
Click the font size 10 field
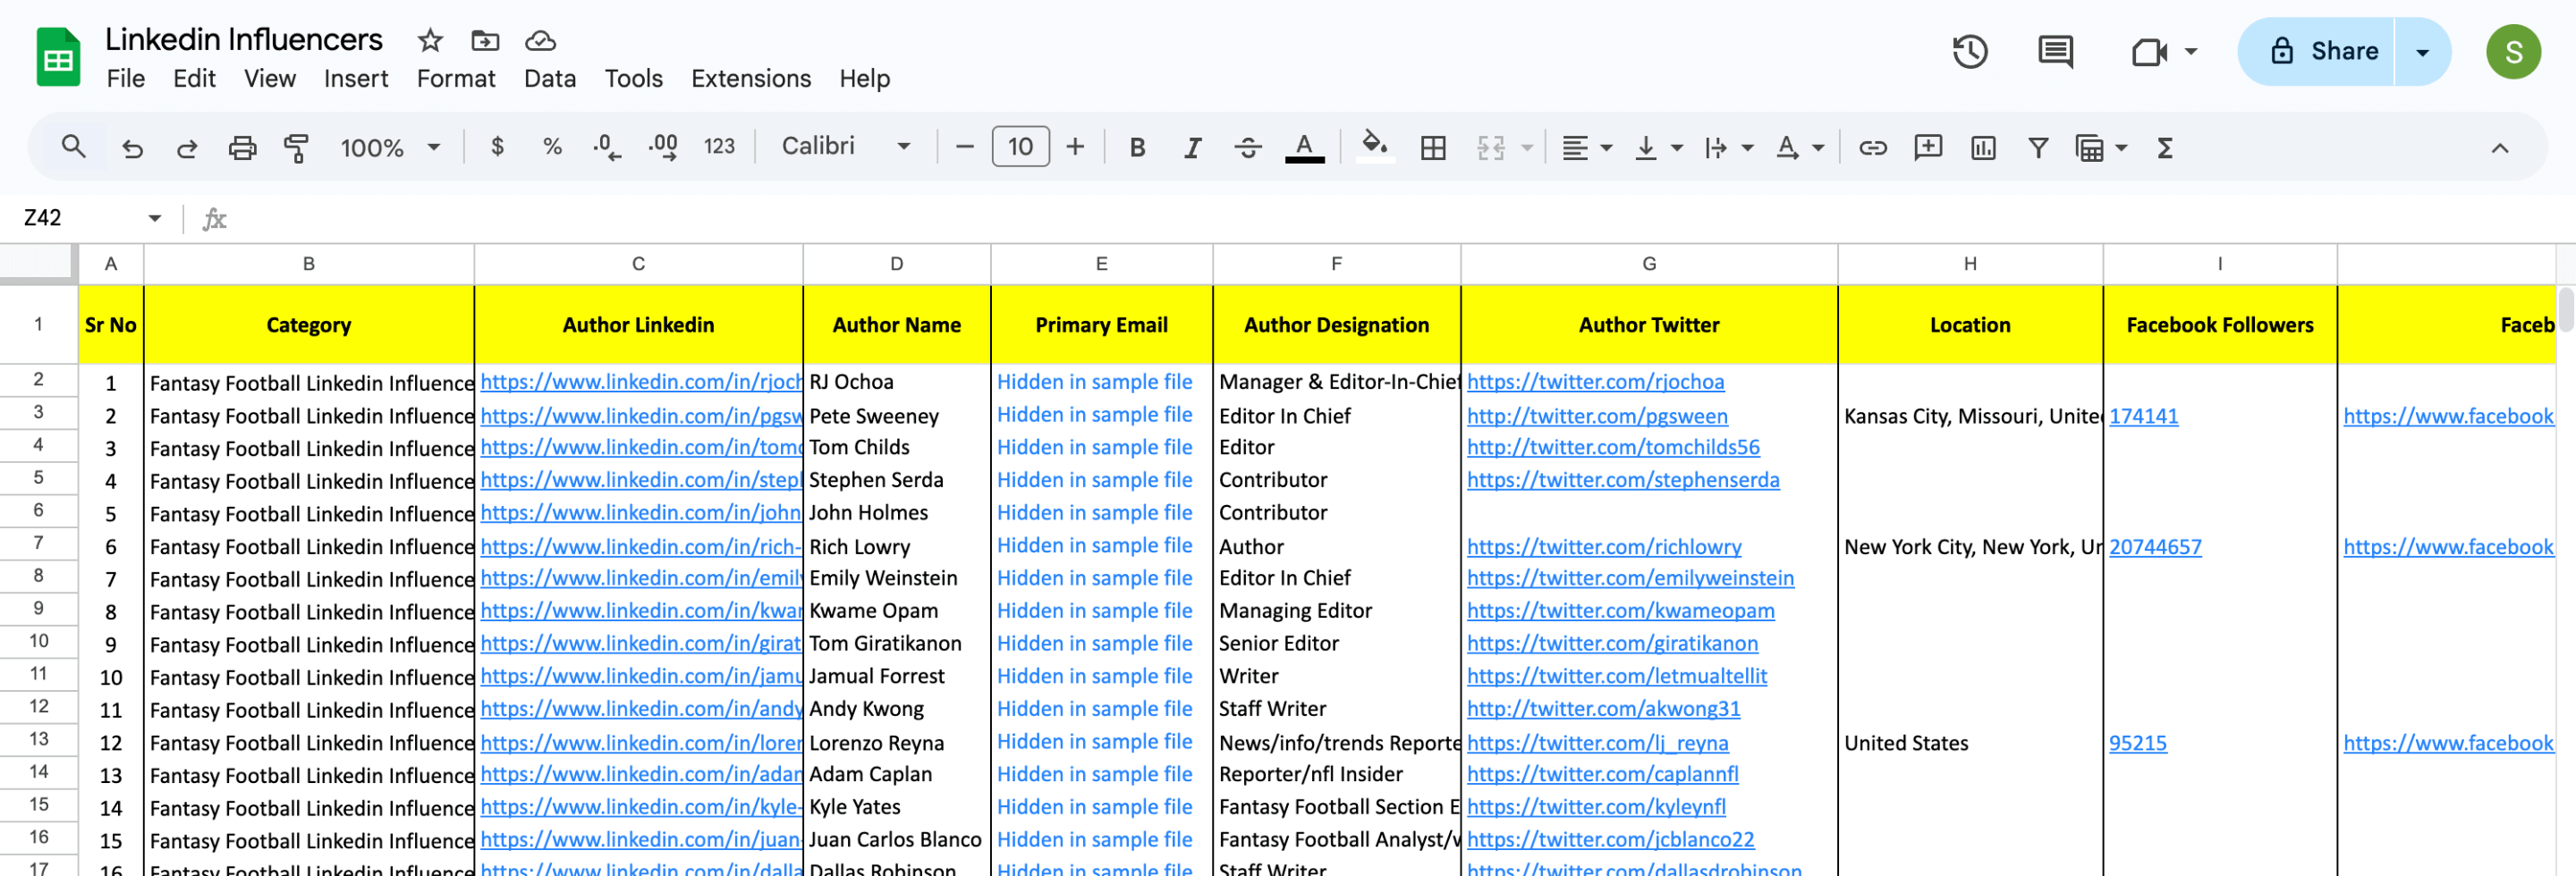point(1020,147)
